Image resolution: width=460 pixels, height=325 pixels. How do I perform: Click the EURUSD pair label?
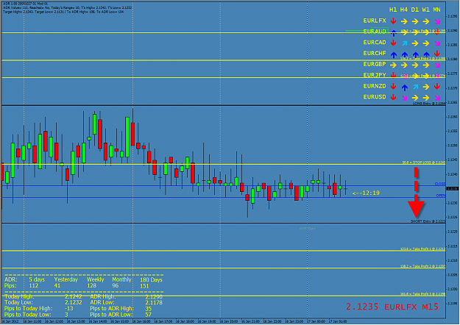coord(375,97)
